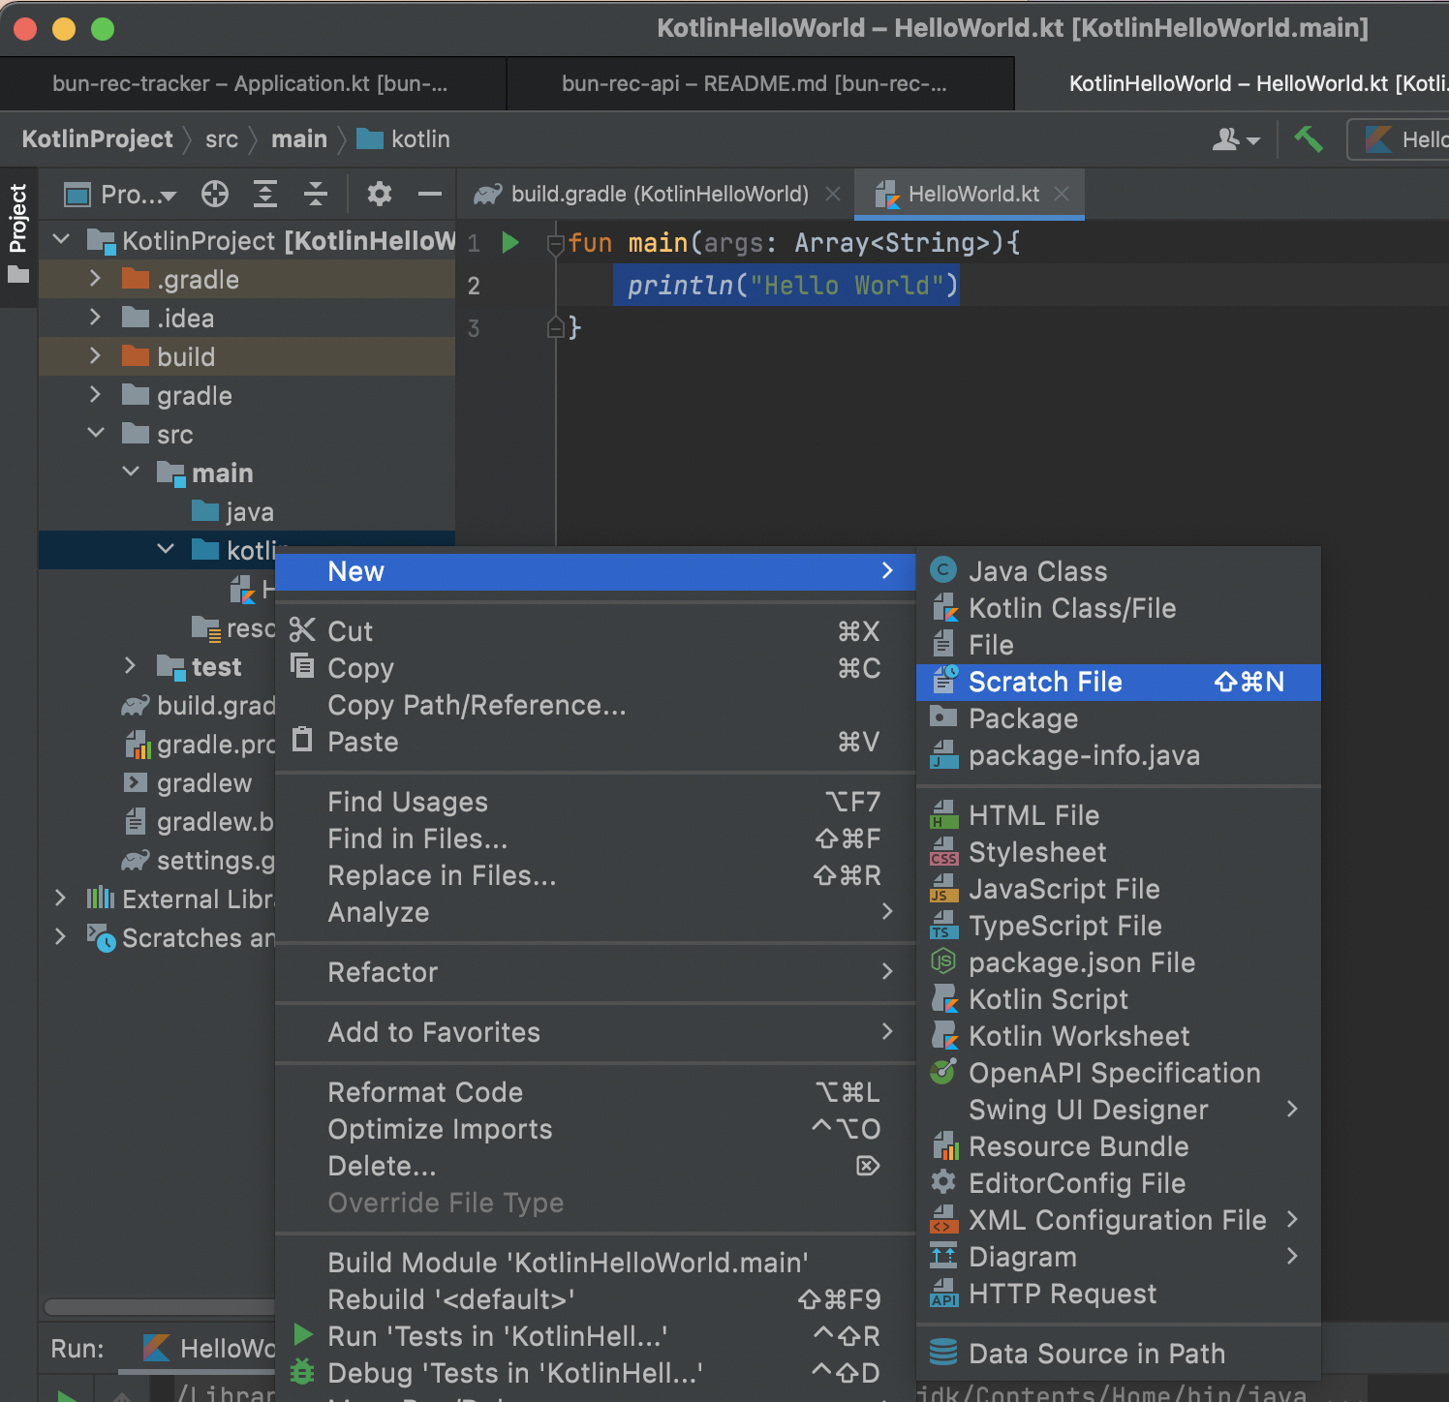Open the user account icon dropdown
Screen dimensions: 1449x1402
pyautogui.click(x=1236, y=139)
